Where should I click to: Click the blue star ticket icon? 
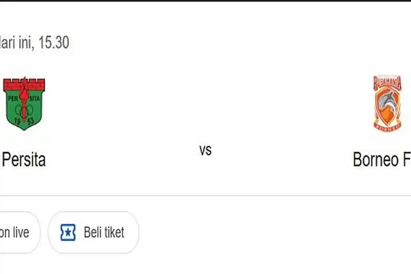pyautogui.click(x=68, y=233)
